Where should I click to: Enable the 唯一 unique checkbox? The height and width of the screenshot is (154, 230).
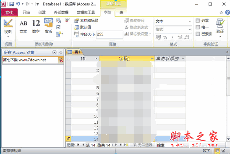(x=198, y=27)
